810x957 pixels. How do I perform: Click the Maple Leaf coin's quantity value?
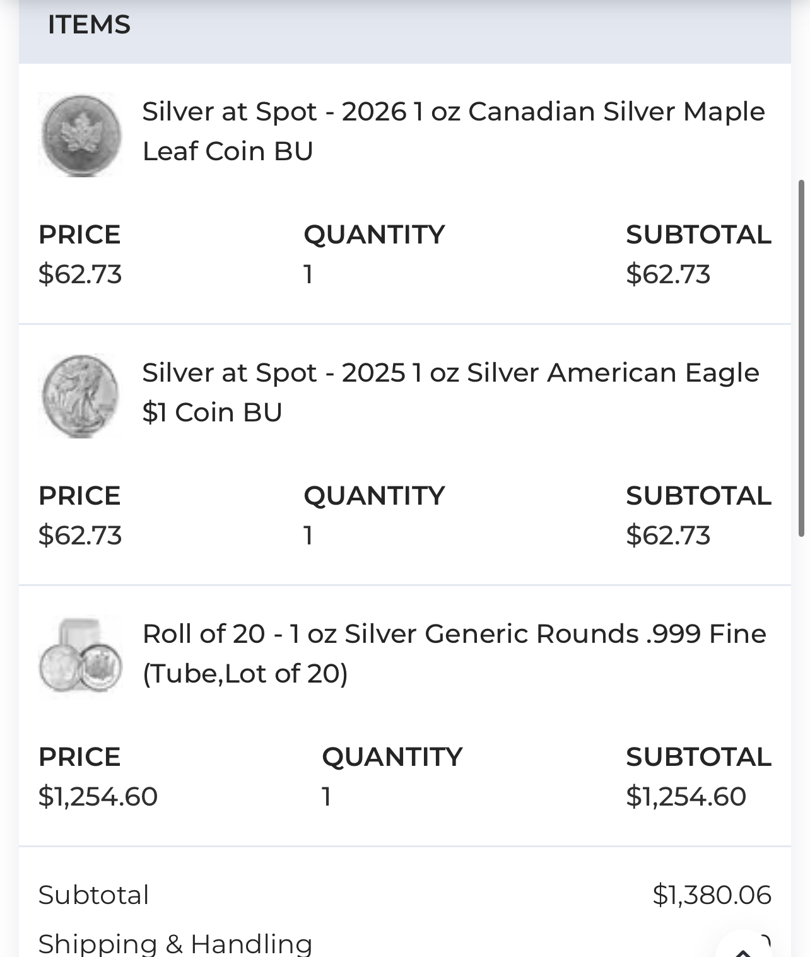pyautogui.click(x=308, y=274)
